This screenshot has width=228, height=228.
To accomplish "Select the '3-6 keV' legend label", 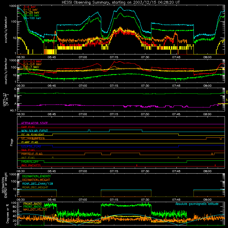I will point(29,7).
